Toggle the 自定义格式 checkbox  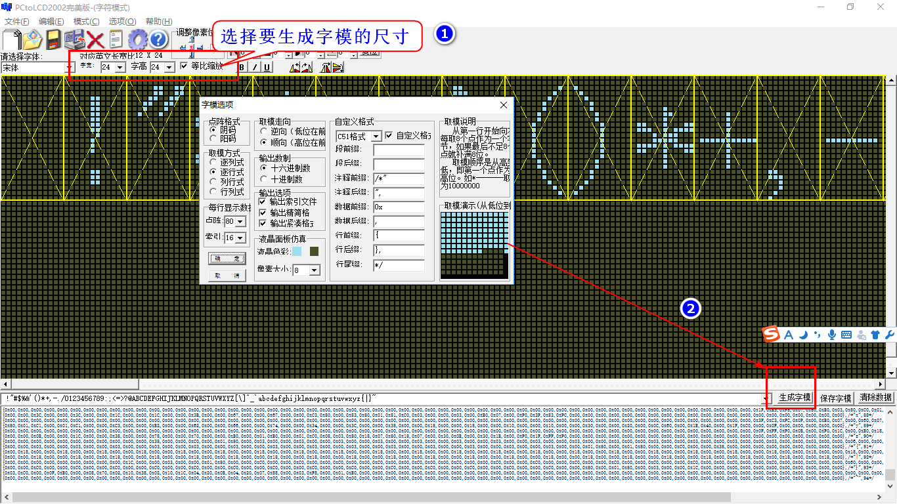389,136
